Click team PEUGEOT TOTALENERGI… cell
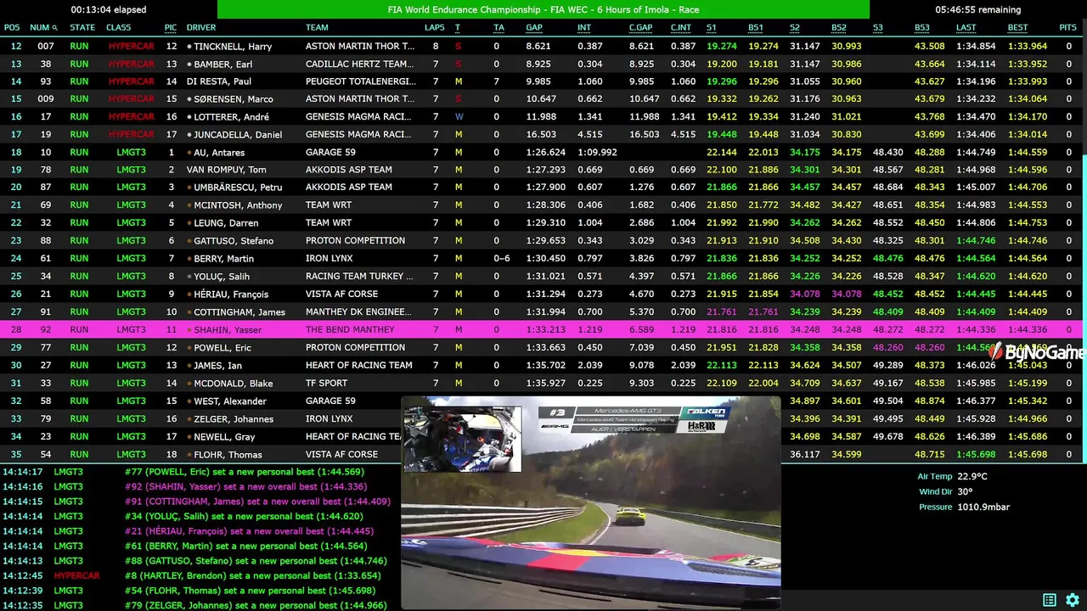Screen dimensions: 1087x611 (x=361, y=81)
